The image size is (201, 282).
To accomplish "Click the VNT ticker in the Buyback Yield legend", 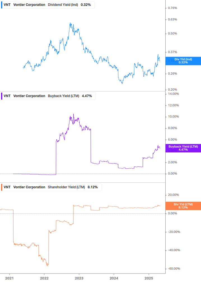I will (7, 96).
